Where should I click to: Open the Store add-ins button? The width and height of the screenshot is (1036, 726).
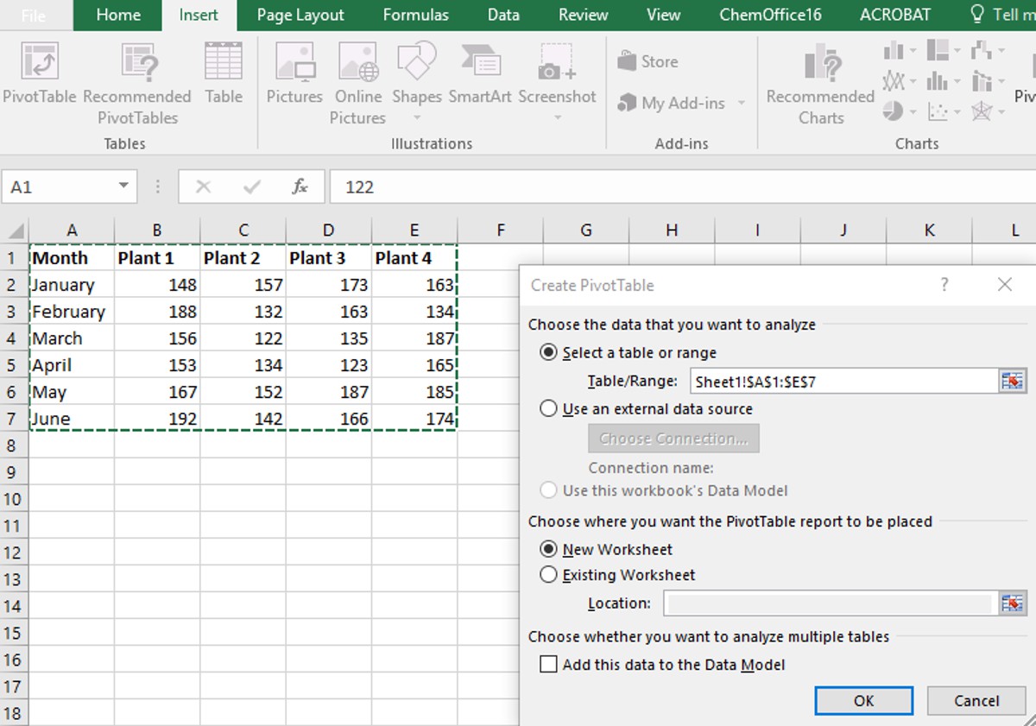tap(648, 61)
